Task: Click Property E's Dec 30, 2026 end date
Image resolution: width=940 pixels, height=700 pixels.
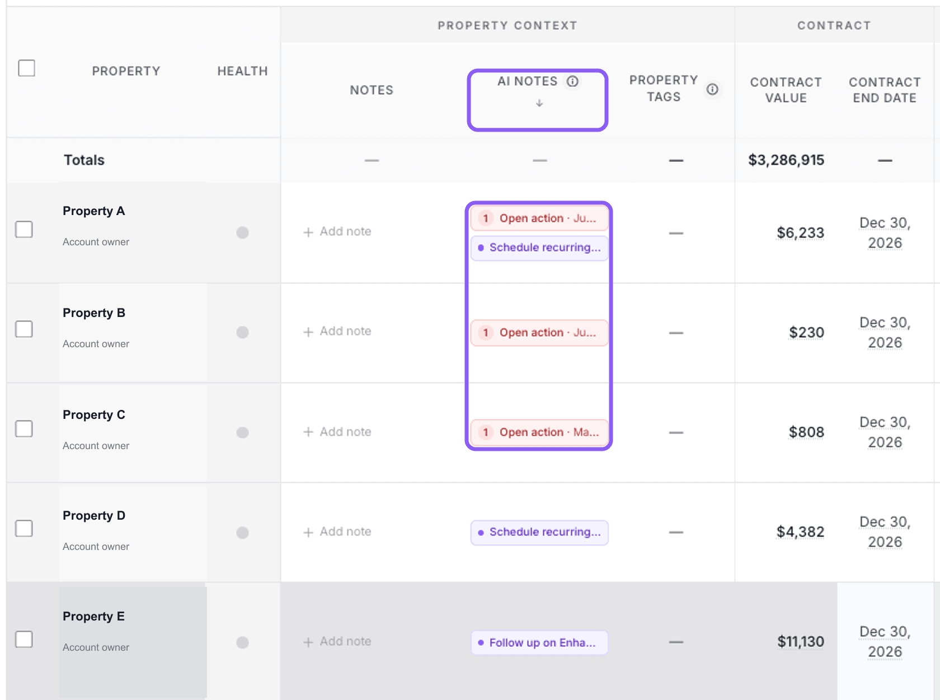Action: [x=885, y=642]
